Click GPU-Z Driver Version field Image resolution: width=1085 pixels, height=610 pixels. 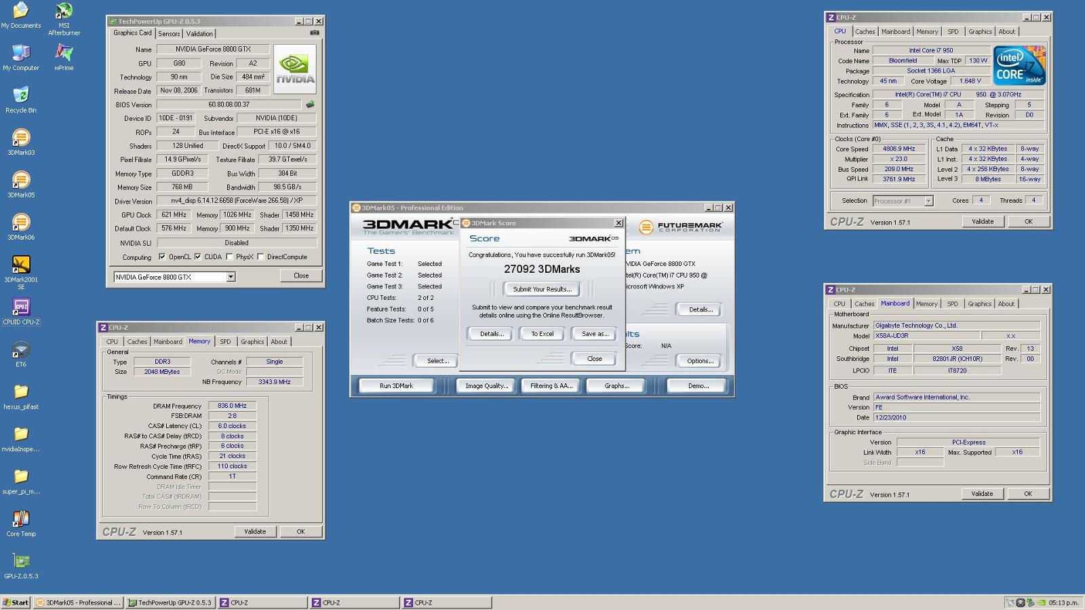pos(236,201)
